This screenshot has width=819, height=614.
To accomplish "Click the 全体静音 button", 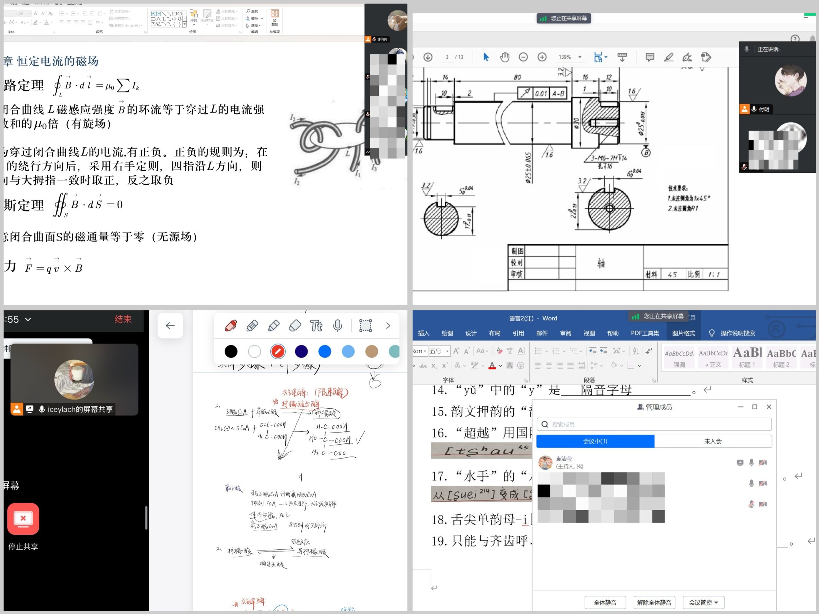I will click(x=605, y=603).
